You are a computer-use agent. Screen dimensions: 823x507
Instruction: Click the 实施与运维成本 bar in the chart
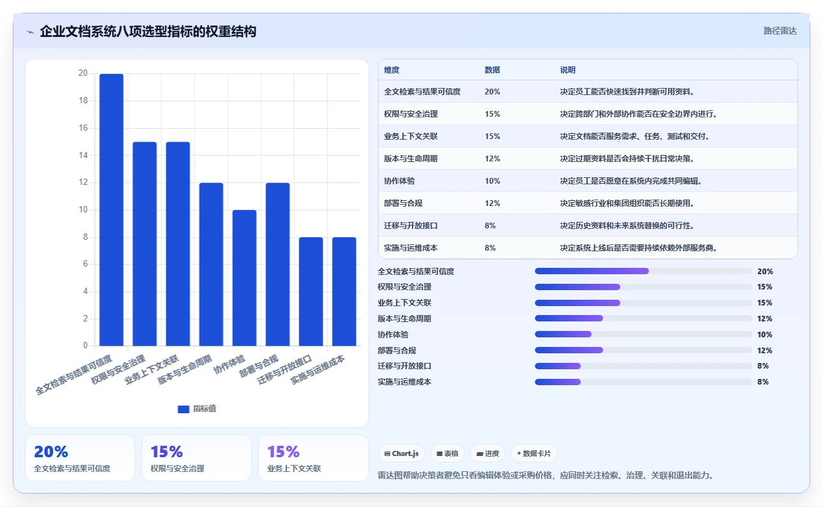(x=344, y=291)
